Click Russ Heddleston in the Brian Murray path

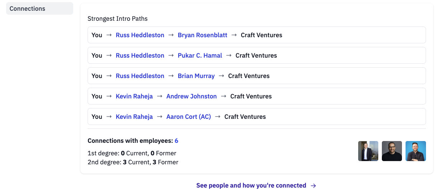(x=140, y=76)
